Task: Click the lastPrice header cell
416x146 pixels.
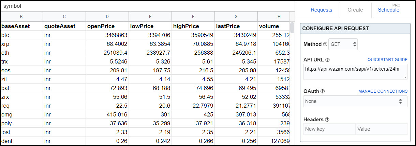Action: click(x=236, y=26)
